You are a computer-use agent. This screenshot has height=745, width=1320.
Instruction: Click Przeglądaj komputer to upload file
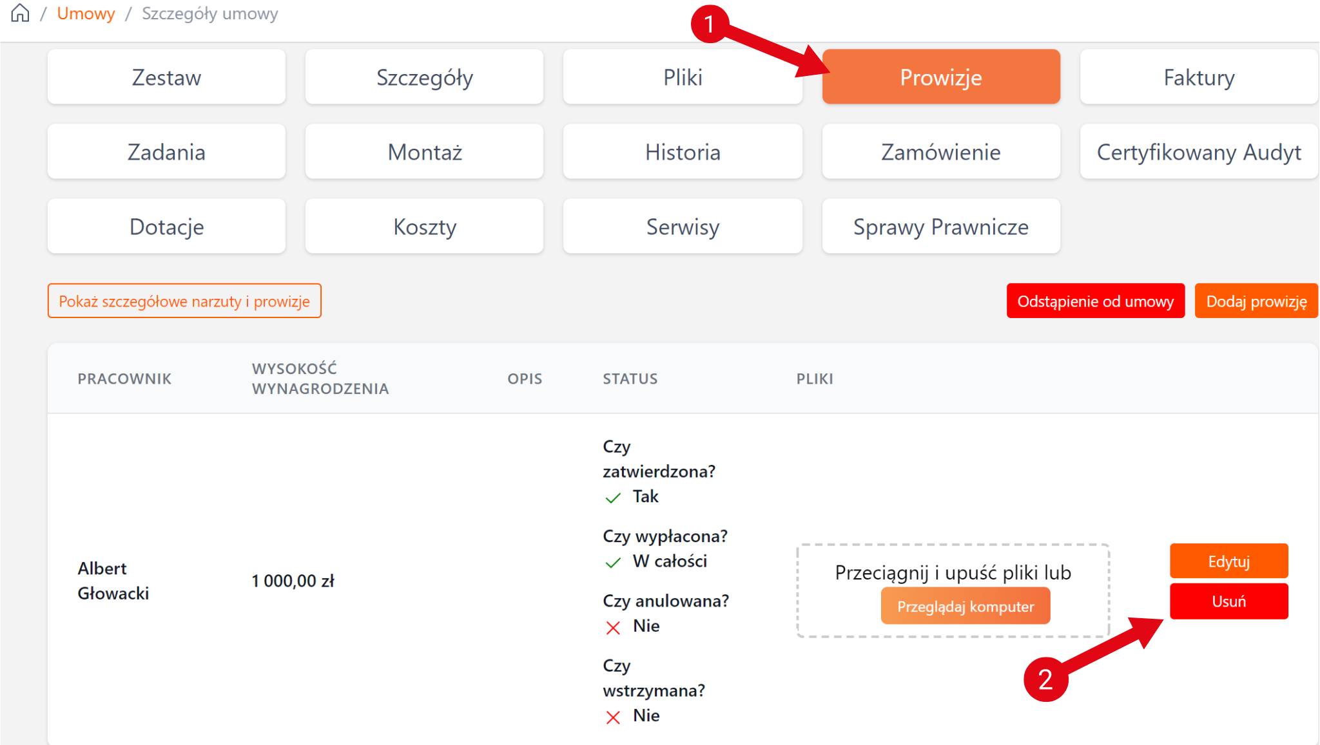(966, 607)
